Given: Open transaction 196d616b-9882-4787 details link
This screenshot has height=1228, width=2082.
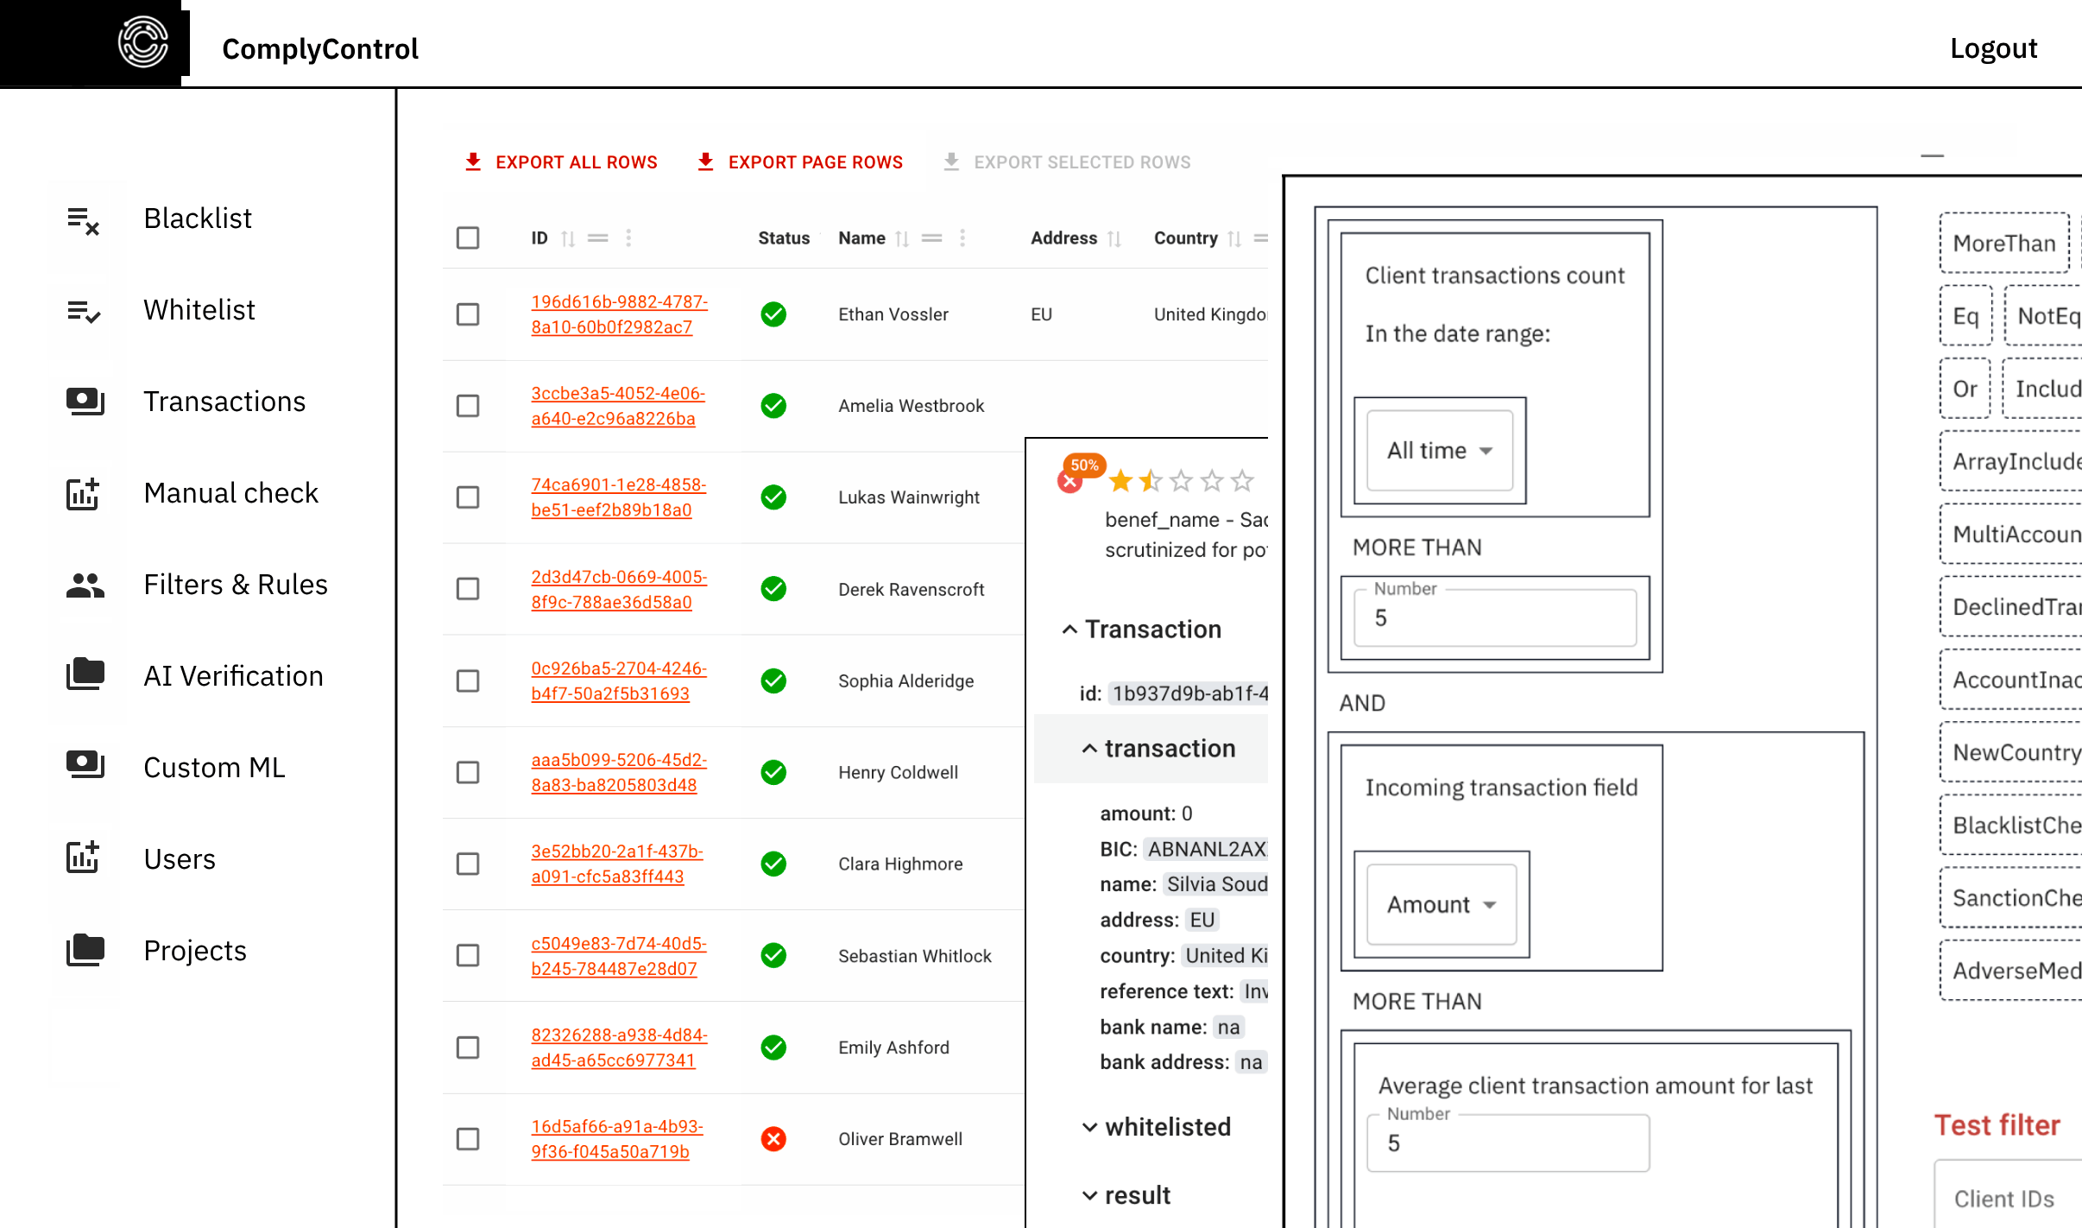Looking at the screenshot, I should coord(620,314).
